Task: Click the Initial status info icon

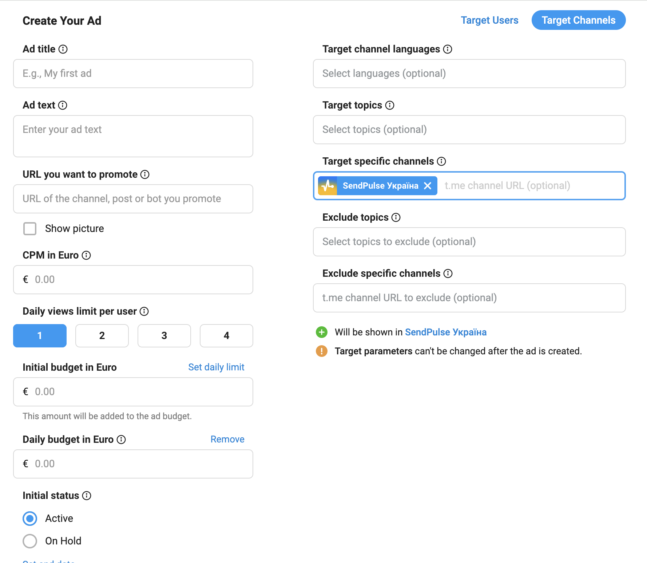Action: pyautogui.click(x=87, y=496)
